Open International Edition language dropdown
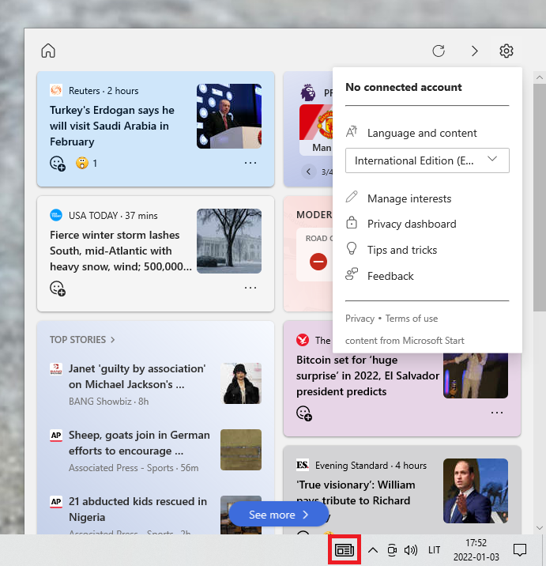Screen dimensions: 546x566 (427, 160)
